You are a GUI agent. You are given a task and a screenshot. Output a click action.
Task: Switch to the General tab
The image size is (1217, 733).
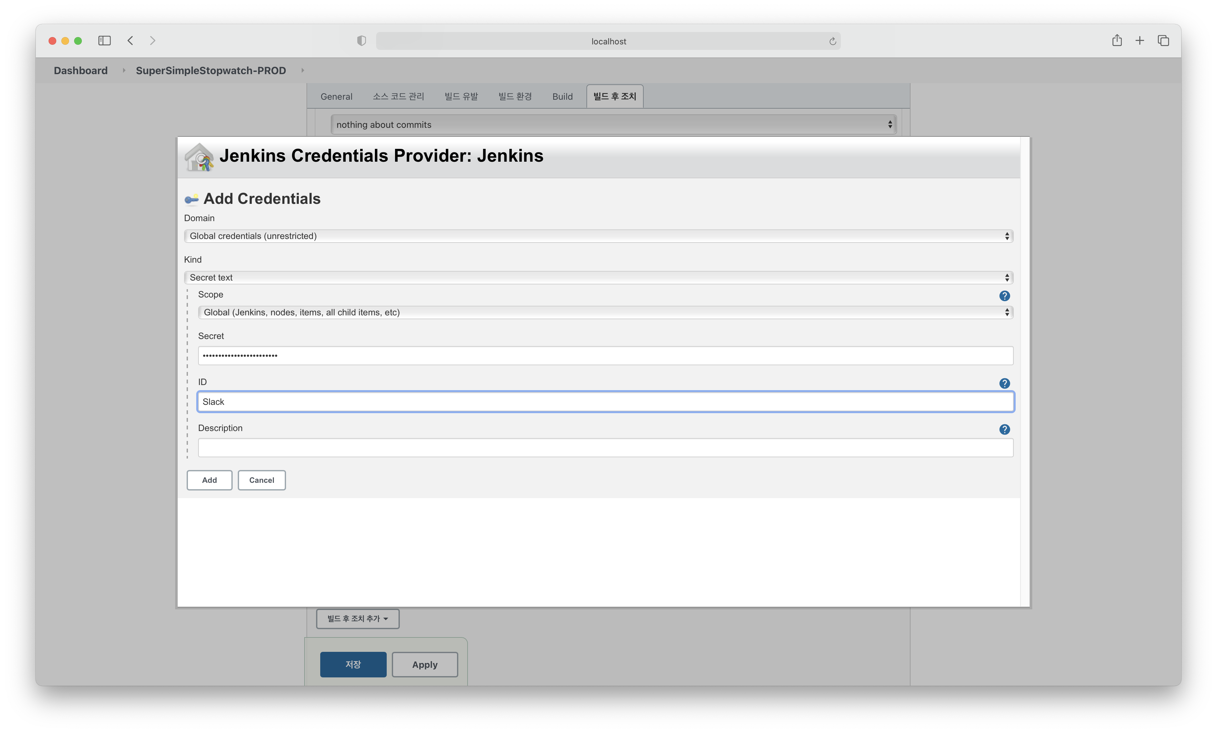pyautogui.click(x=336, y=96)
